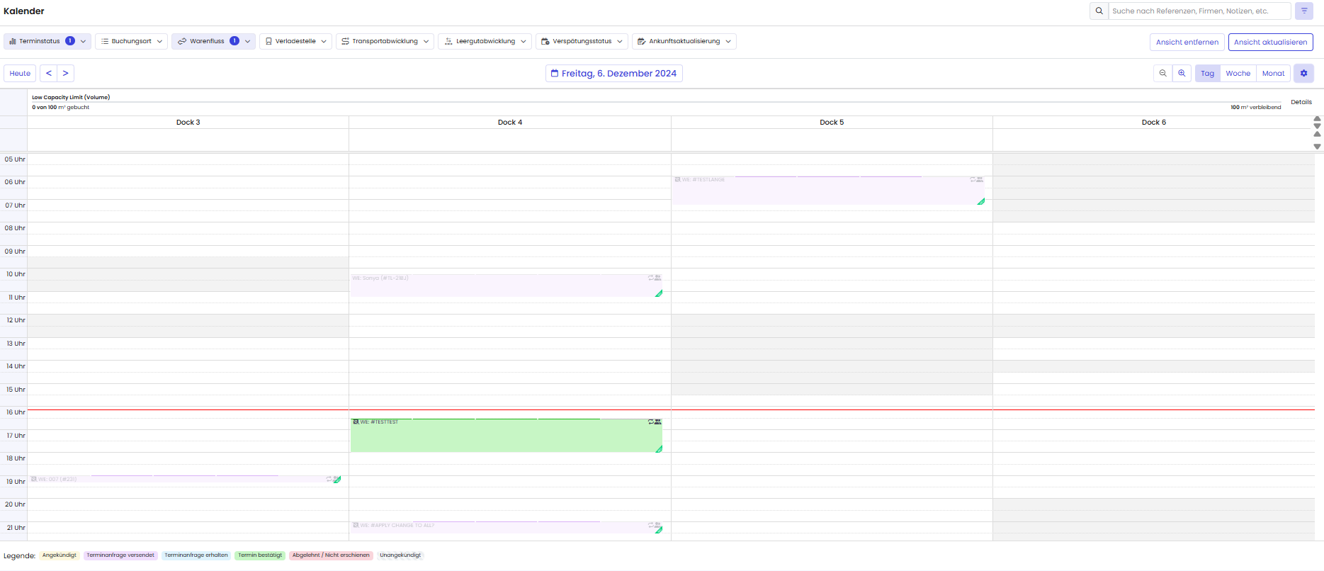Click the Ansicht aktualisieren button
Screen dimensions: 1324x571
pyautogui.click(x=1270, y=43)
